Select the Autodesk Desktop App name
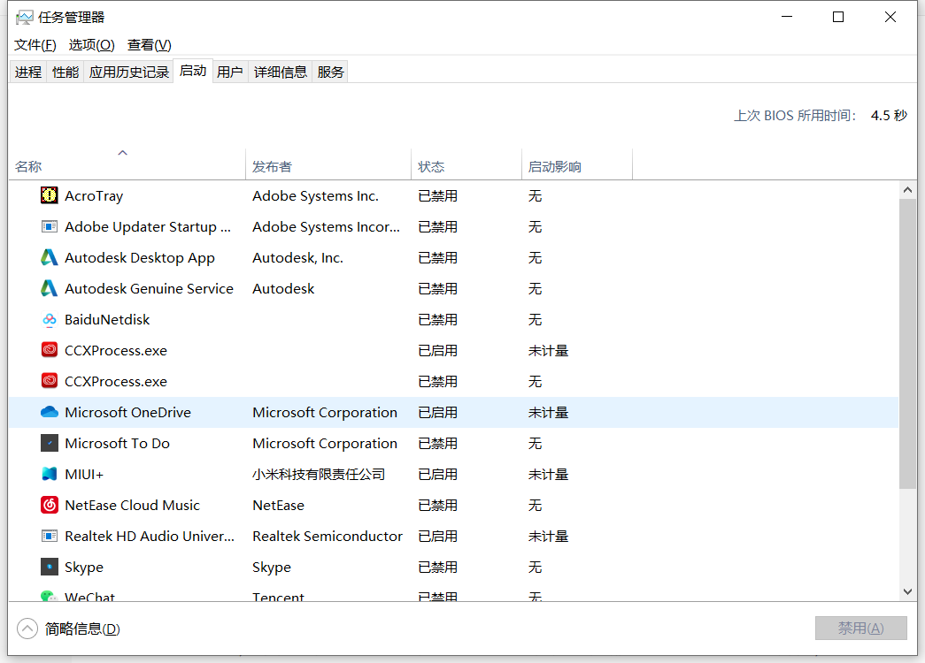 click(140, 258)
